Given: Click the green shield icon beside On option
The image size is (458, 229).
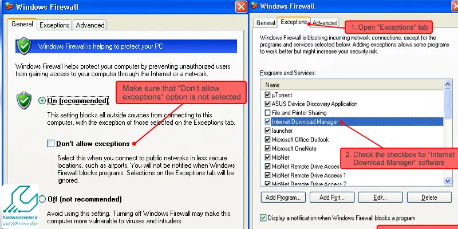Looking at the screenshot, I should point(23,99).
